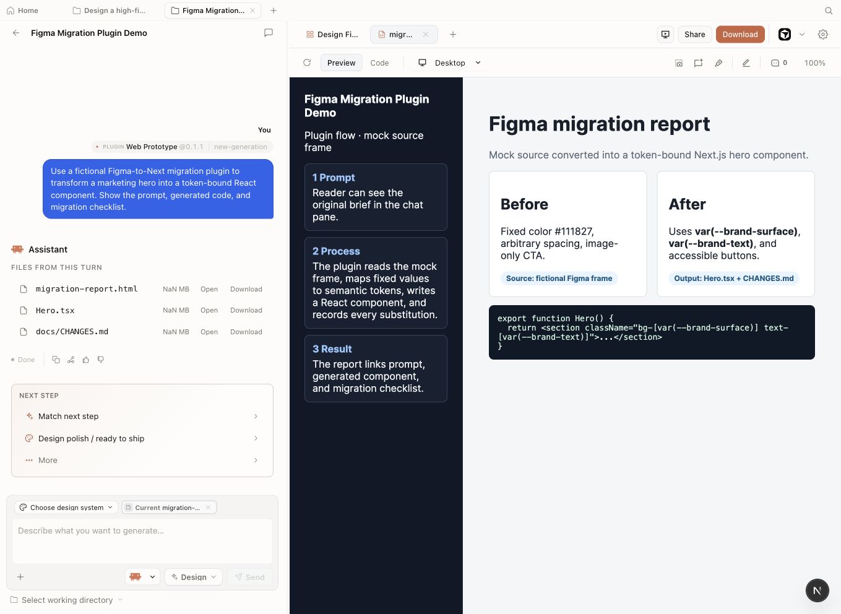Viewport: 841px width, 614px height.
Task: Expand Select working directory
Action: pos(66,600)
